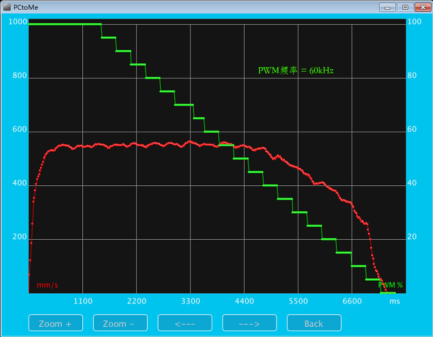Click the 40 value on right axis
This screenshot has width=433, height=337.
[x=412, y=183]
